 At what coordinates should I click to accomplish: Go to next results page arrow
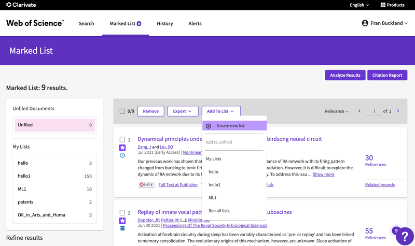[398, 111]
